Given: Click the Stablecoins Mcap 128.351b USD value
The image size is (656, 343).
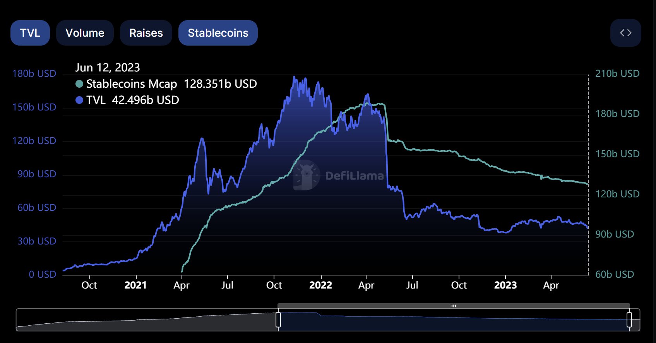Looking at the screenshot, I should 220,84.
